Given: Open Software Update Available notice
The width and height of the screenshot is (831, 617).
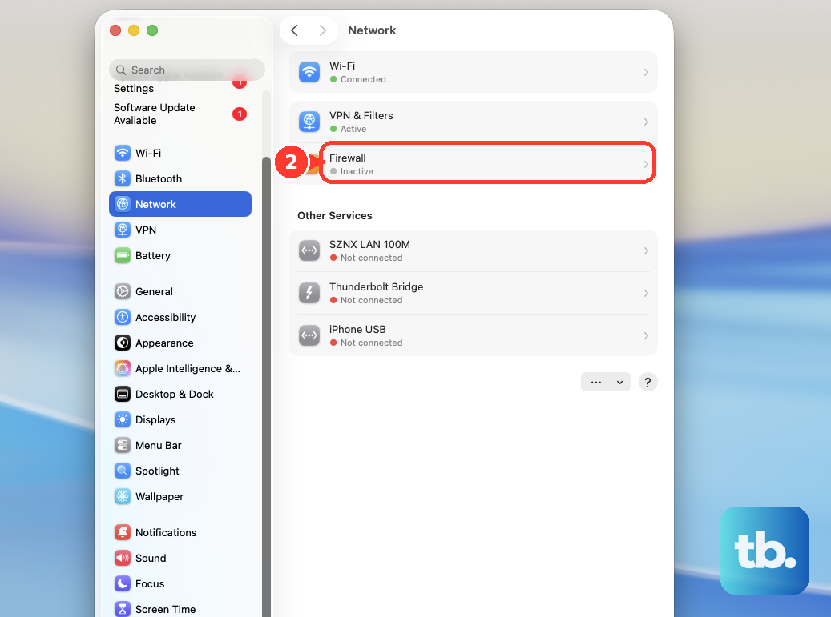Looking at the screenshot, I should click(180, 114).
